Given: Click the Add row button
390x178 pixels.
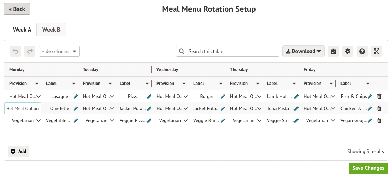Looking at the screenshot, I should click(19, 151).
